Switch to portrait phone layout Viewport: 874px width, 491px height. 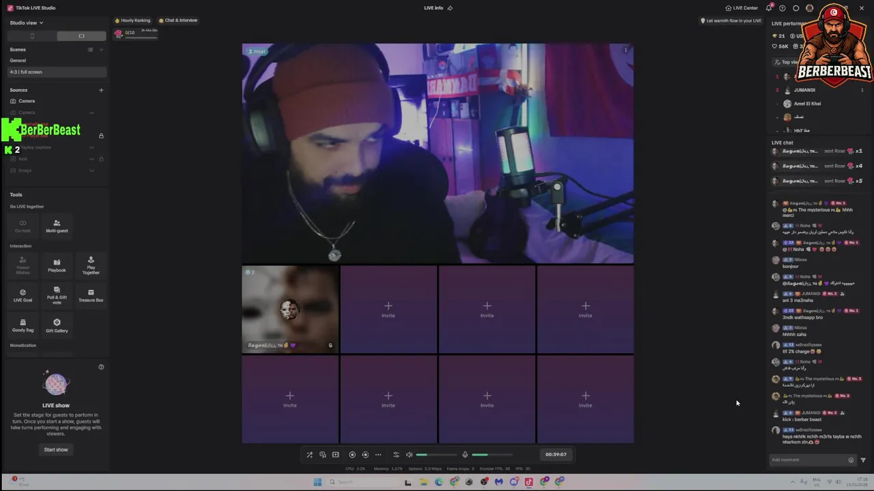32,36
